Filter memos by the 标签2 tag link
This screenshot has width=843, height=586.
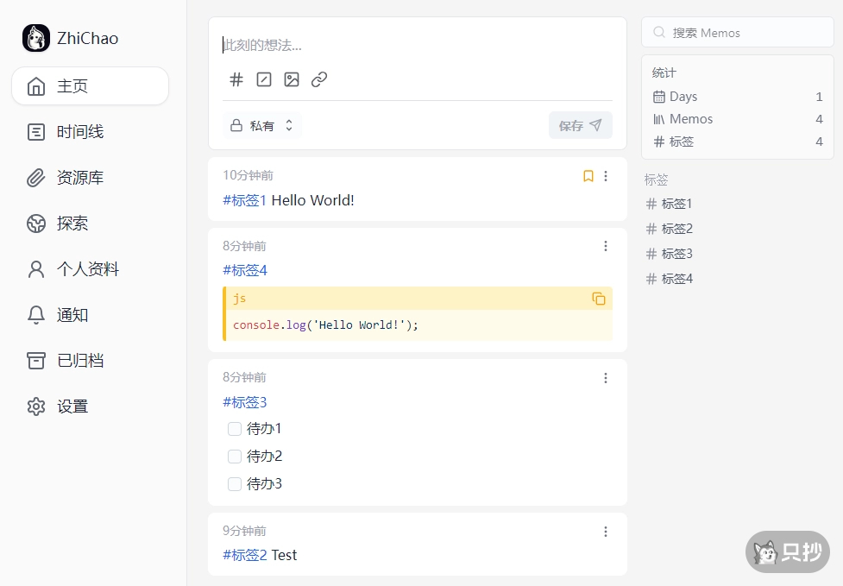click(676, 228)
